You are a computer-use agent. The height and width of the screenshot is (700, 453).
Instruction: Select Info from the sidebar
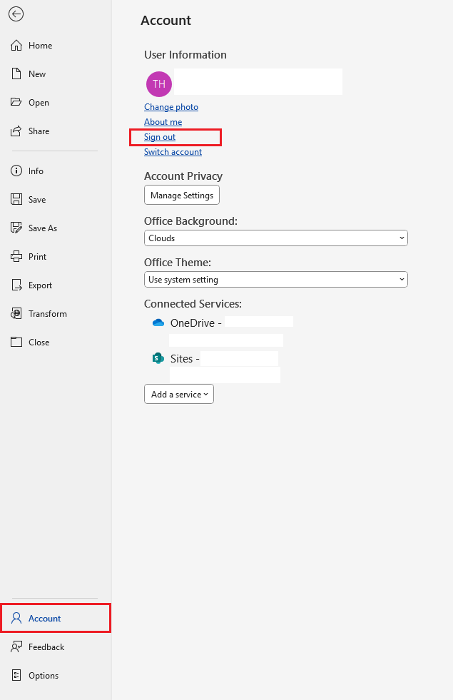coord(14,171)
